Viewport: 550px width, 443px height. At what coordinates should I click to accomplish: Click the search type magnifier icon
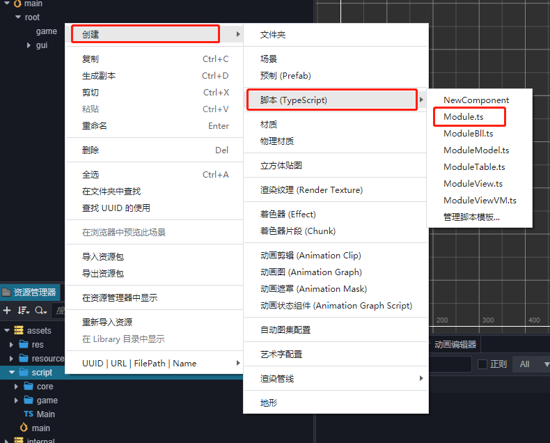click(x=40, y=311)
